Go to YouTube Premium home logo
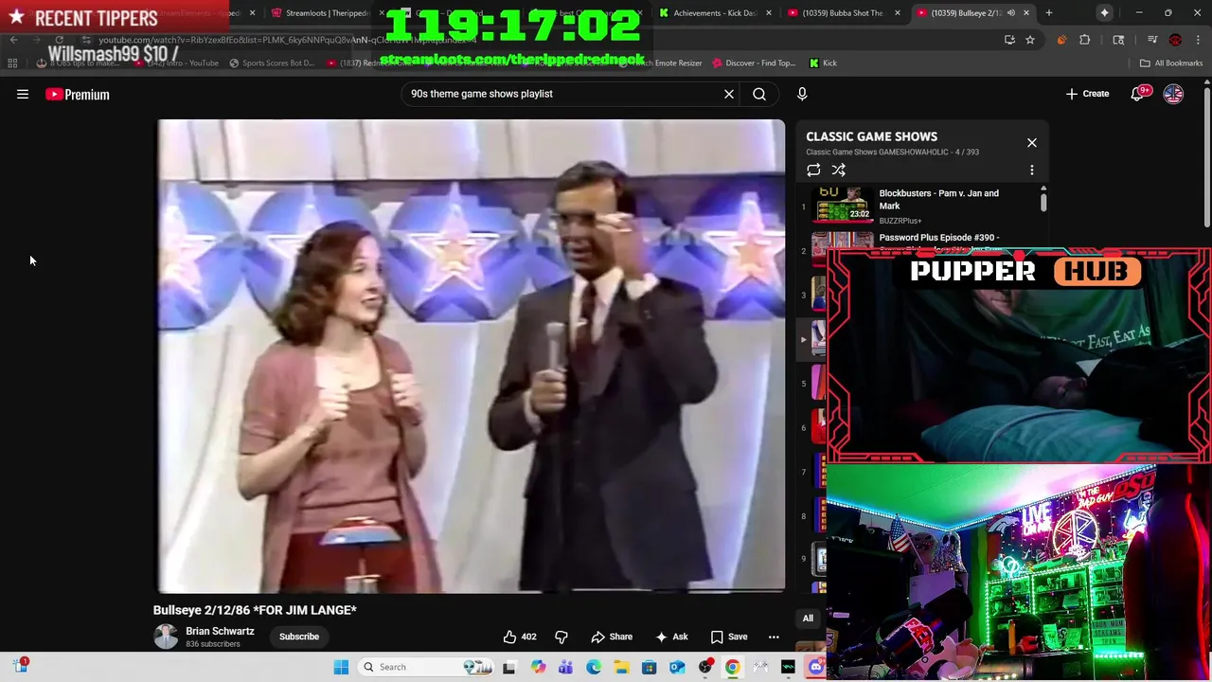1212x682 pixels. tap(78, 94)
